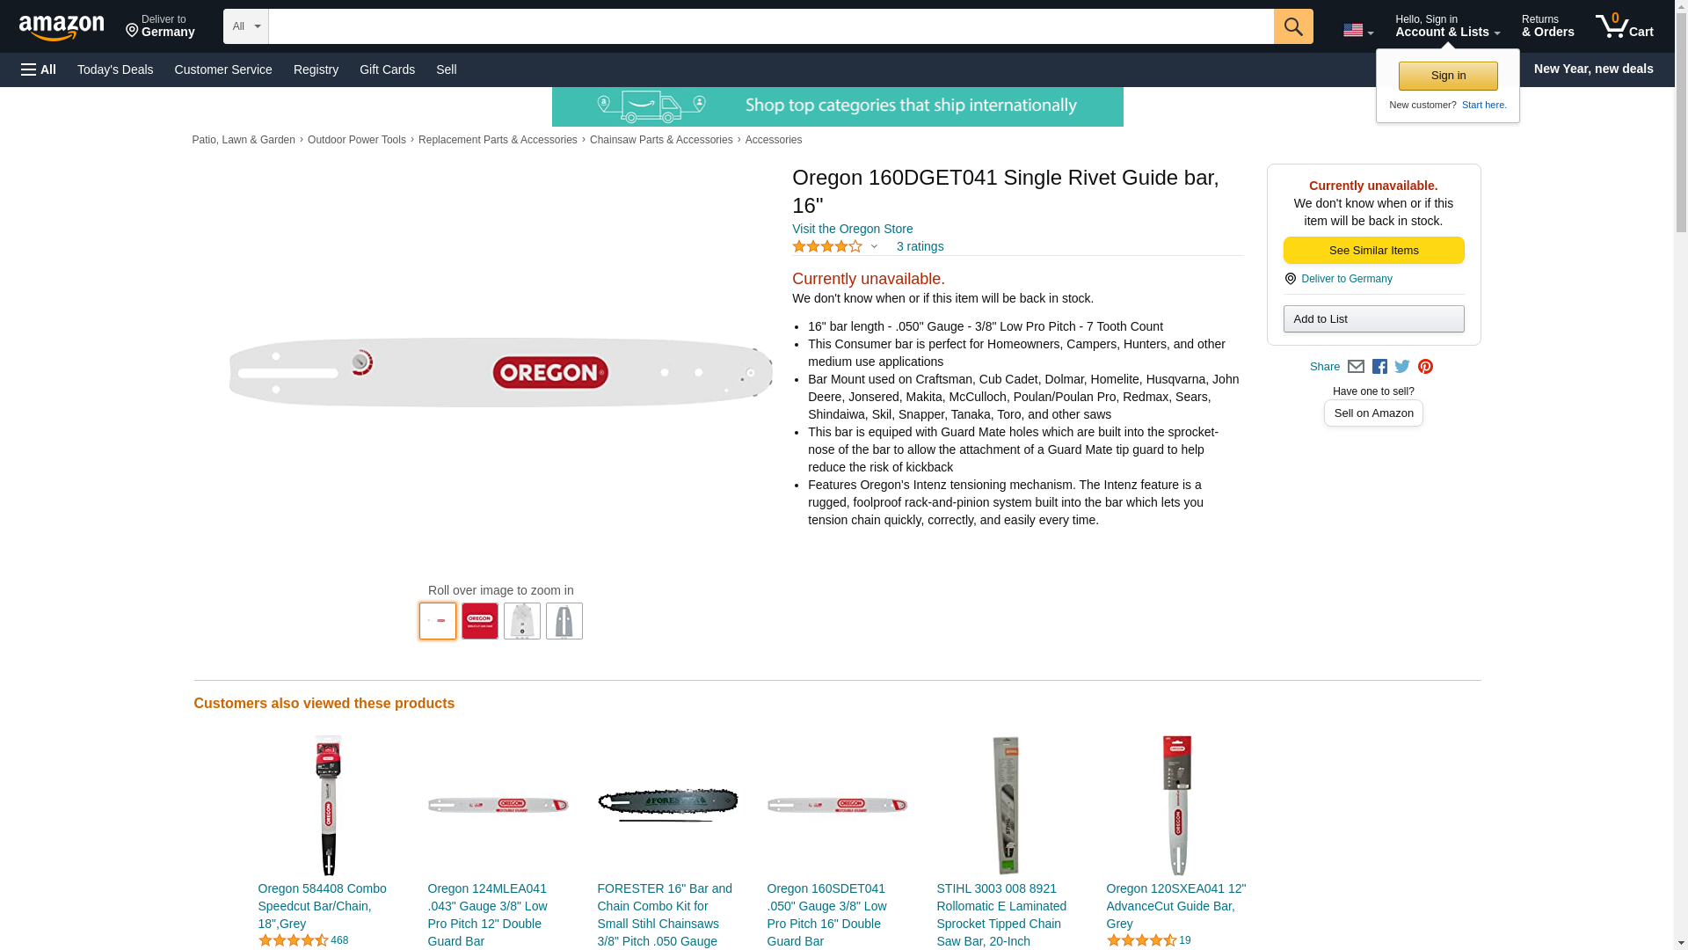Viewport: 1688px width, 950px height.
Task: Share product on Twitter icon
Action: point(1402,367)
